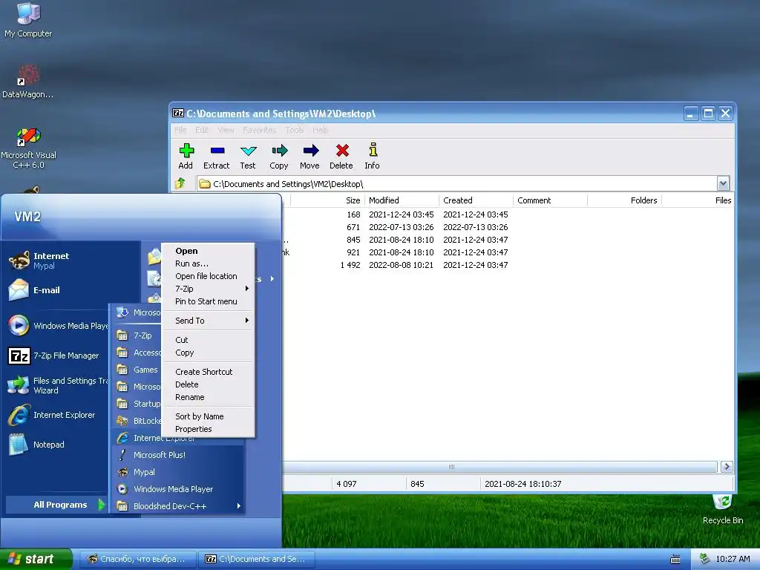Open the Startup program folder
The height and width of the screenshot is (570, 760).
click(137, 403)
